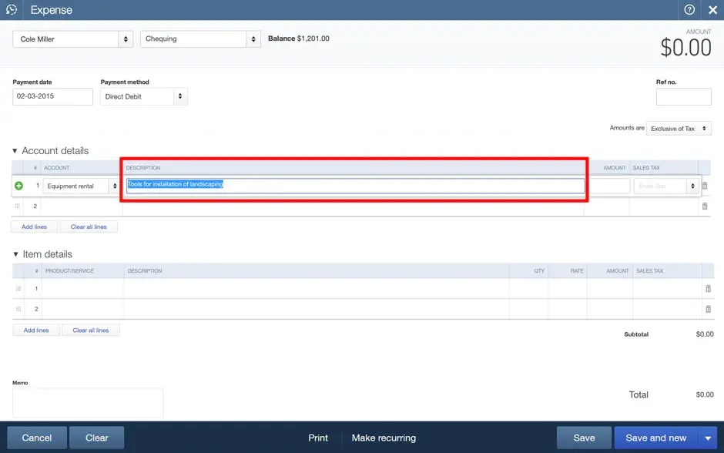Click the amount field on account line 1
The height and width of the screenshot is (453, 724).
click(609, 186)
